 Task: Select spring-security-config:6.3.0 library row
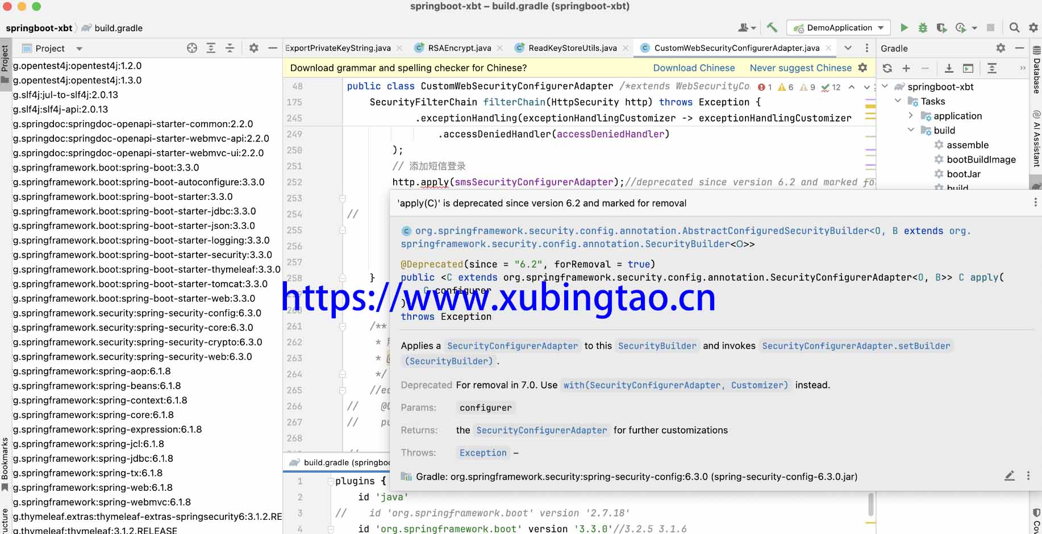click(137, 313)
